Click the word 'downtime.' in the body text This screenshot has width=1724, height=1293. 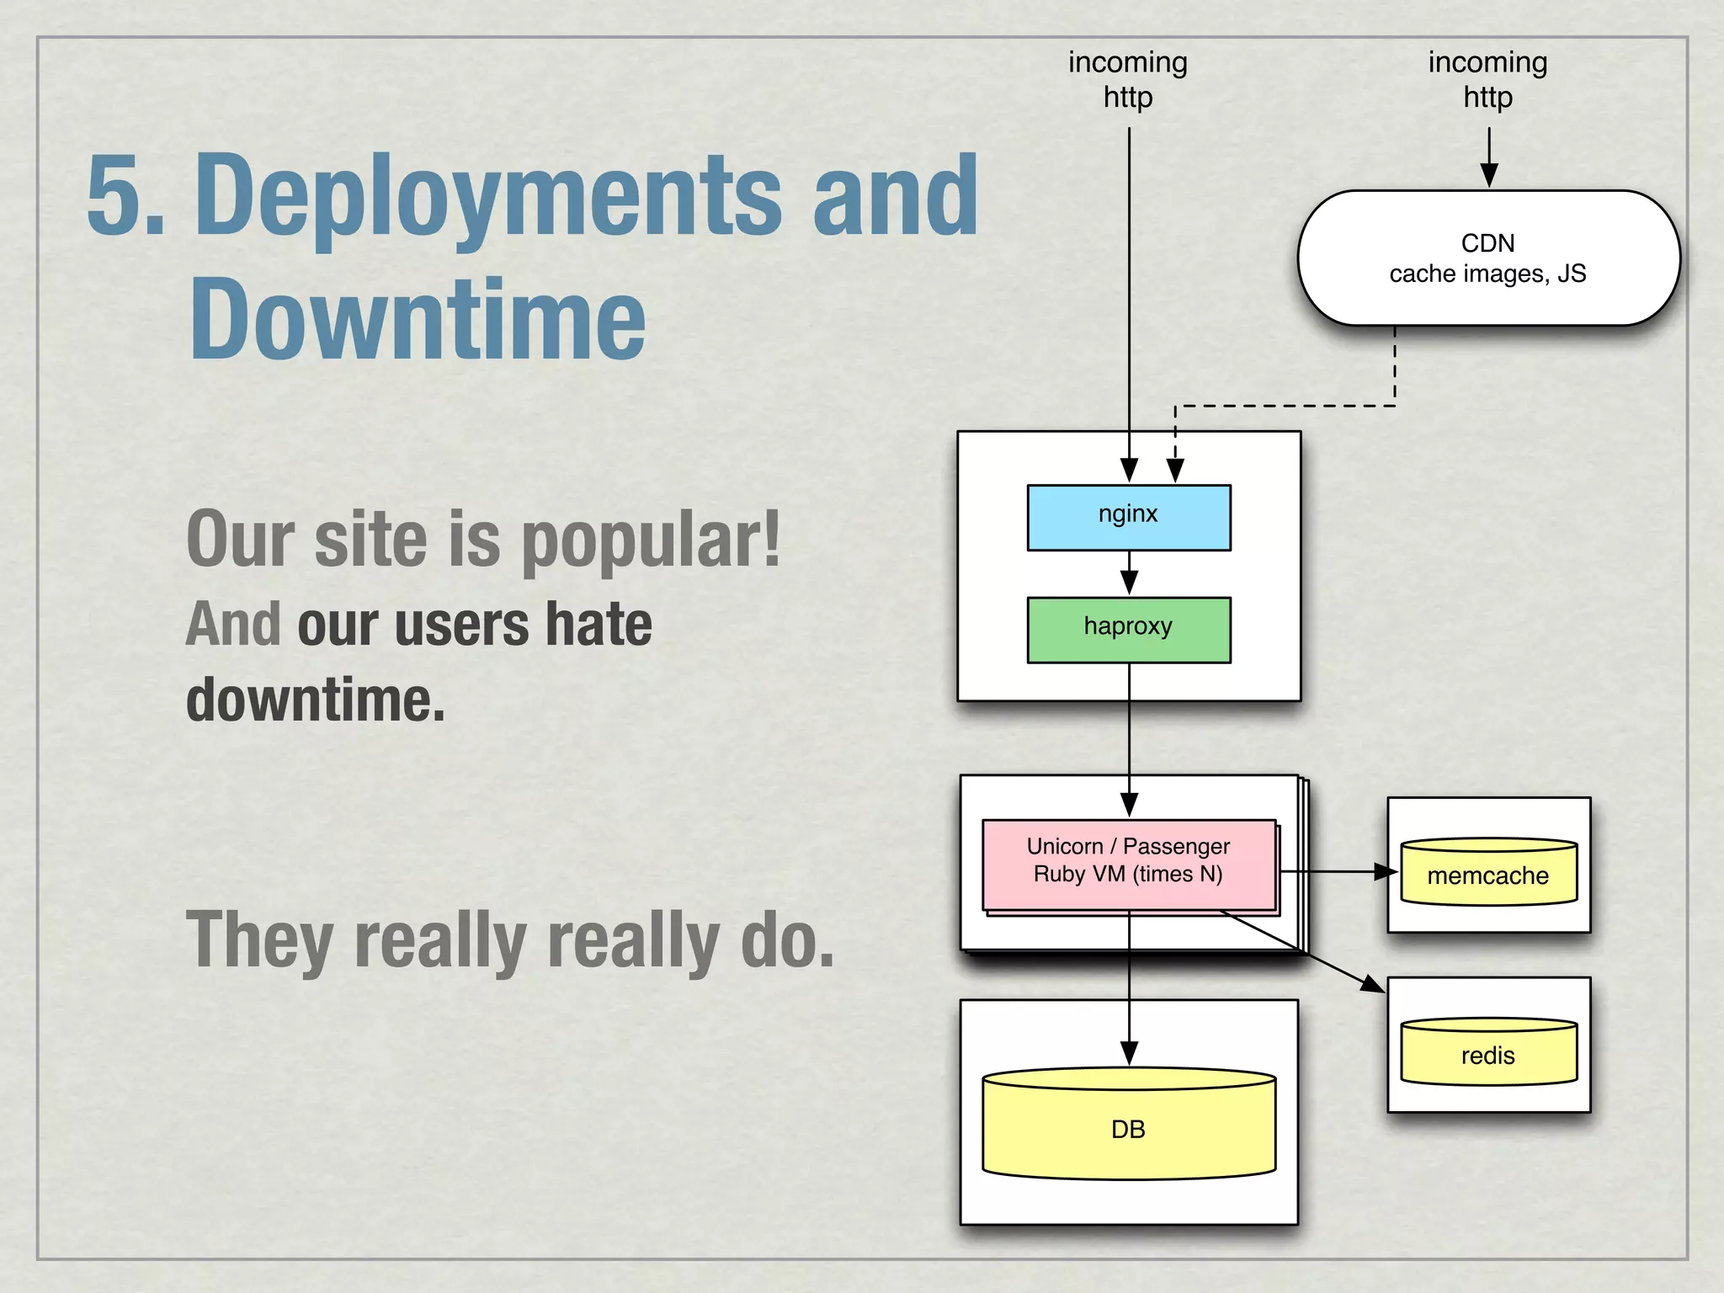(315, 700)
